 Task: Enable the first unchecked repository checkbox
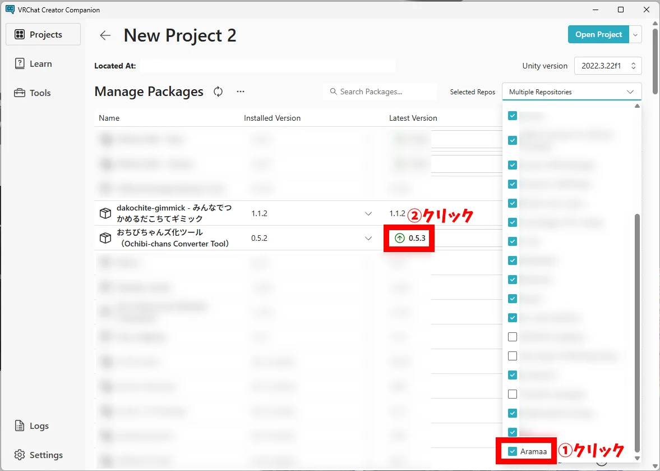(x=513, y=337)
